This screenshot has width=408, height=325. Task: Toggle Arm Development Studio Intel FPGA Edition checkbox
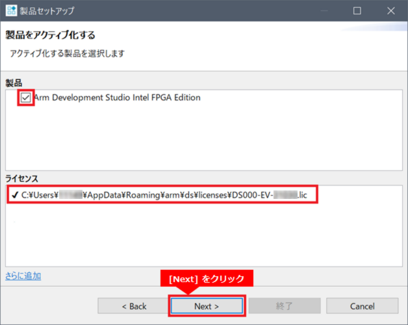click(x=26, y=97)
